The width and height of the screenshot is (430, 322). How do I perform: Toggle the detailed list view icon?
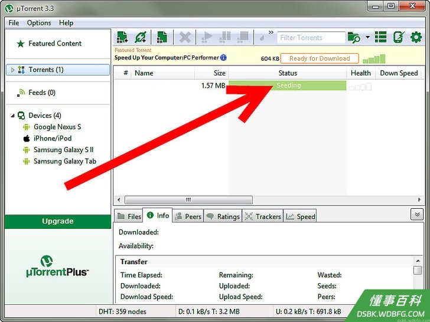(x=380, y=37)
